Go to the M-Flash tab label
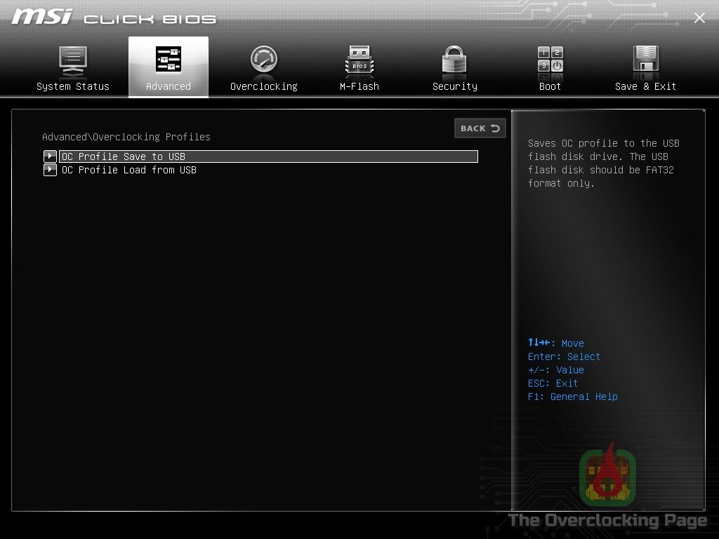The image size is (719, 539). 359,86
